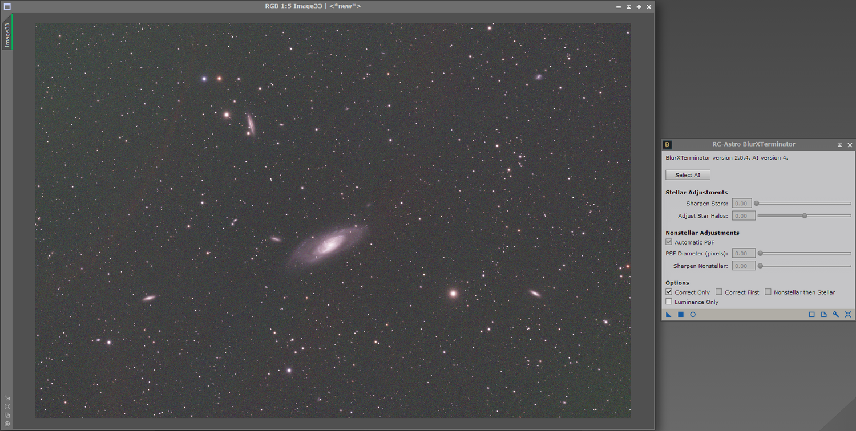856x431 pixels.
Task: Click the Sharpen Stars slider handle
Action: [757, 203]
